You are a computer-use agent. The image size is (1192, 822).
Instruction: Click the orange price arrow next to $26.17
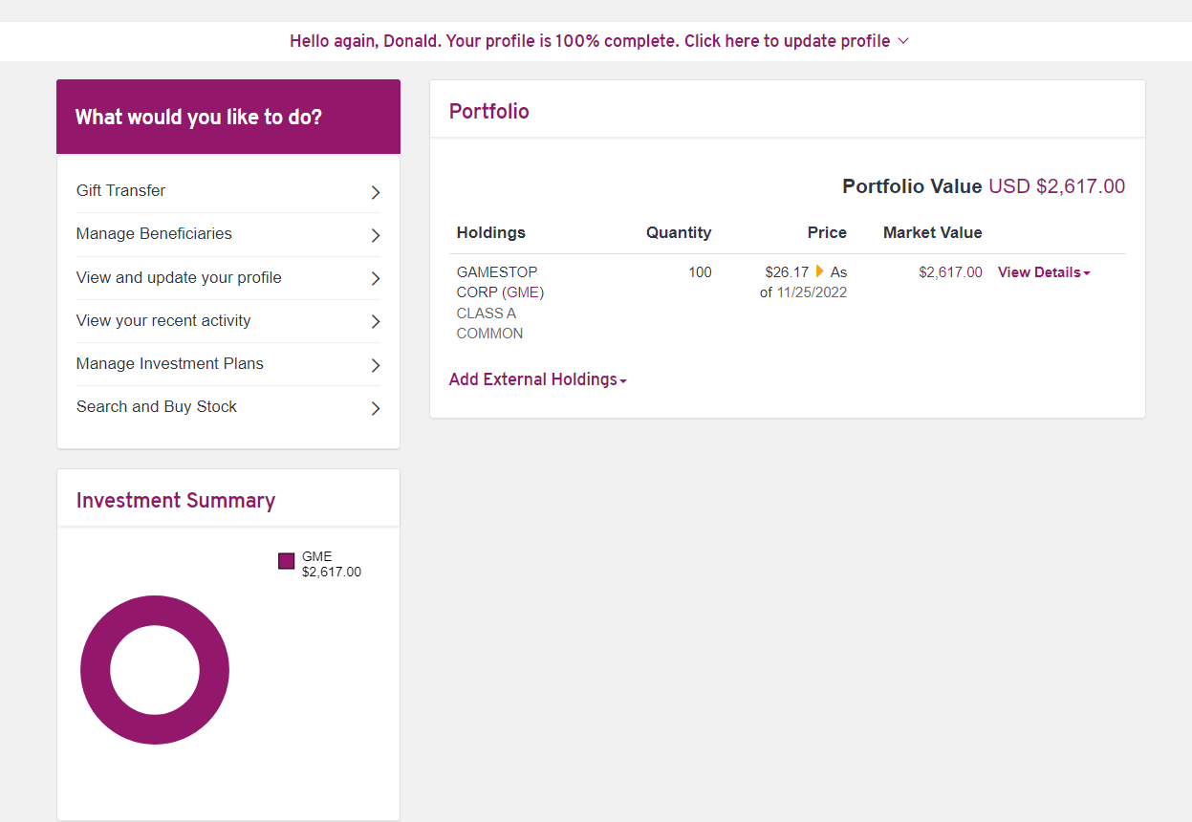click(x=819, y=271)
